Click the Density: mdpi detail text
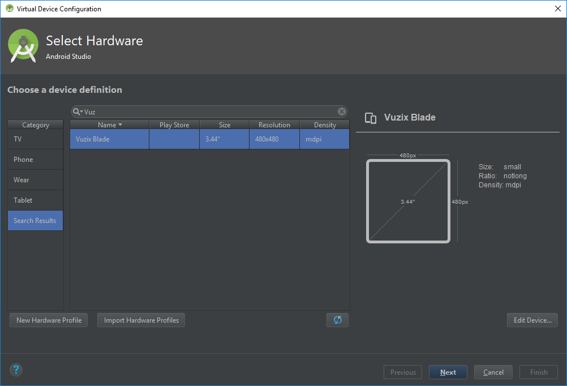Screen dimensions: 567x386 [x=500, y=185]
